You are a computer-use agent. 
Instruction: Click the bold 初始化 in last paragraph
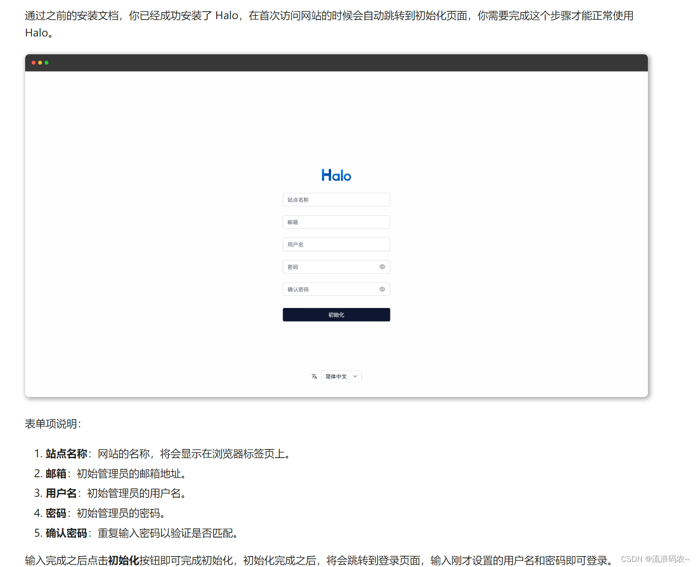(x=124, y=560)
